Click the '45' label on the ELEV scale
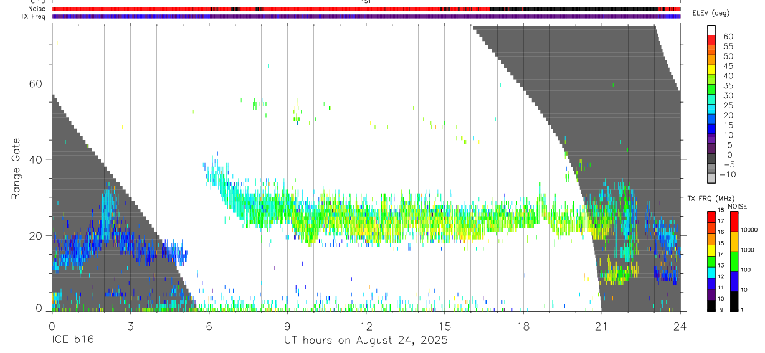765x353 pixels. 728,66
